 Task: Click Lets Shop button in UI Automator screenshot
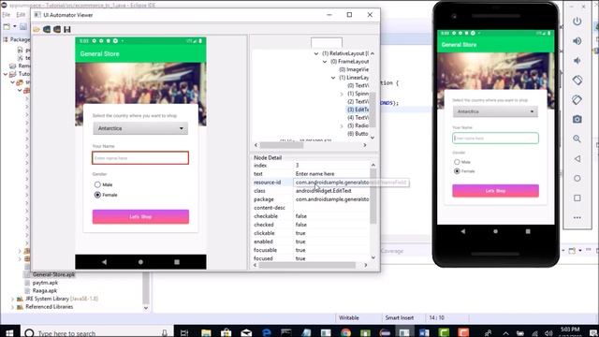(x=140, y=216)
